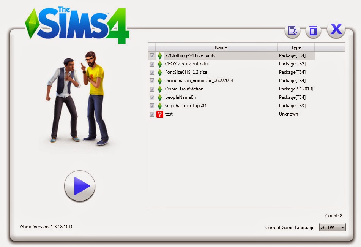Click the plumbob icon beside peopleNameEn
This screenshot has width=361, height=247.
pyautogui.click(x=159, y=97)
